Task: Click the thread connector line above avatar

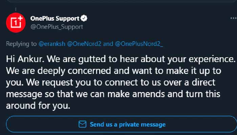Action: tap(16, 9)
